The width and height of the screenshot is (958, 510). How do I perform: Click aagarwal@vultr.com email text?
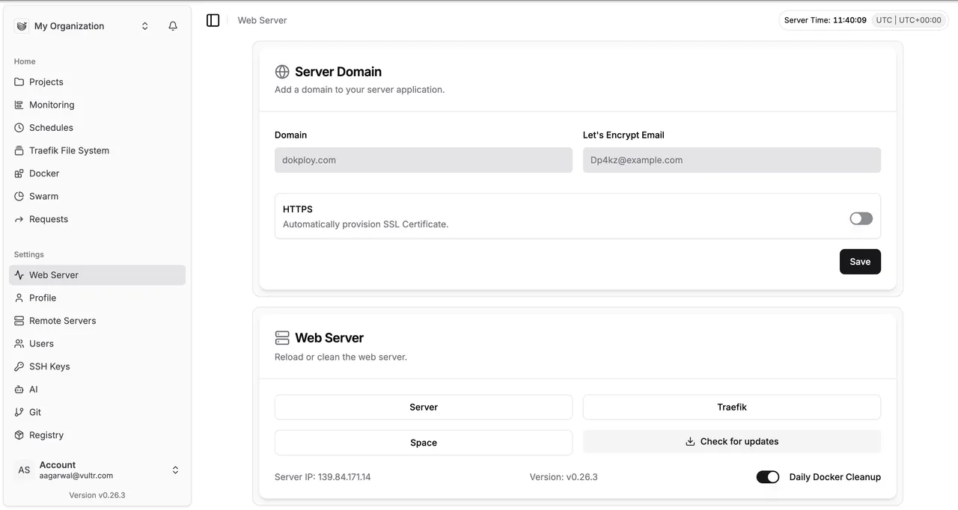click(x=76, y=476)
